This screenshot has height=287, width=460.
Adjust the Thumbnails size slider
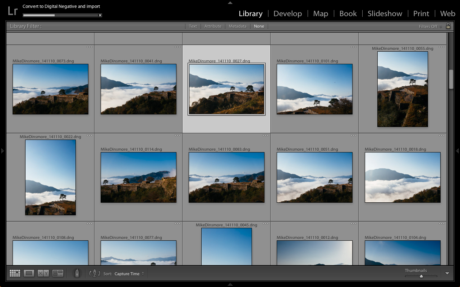point(421,276)
